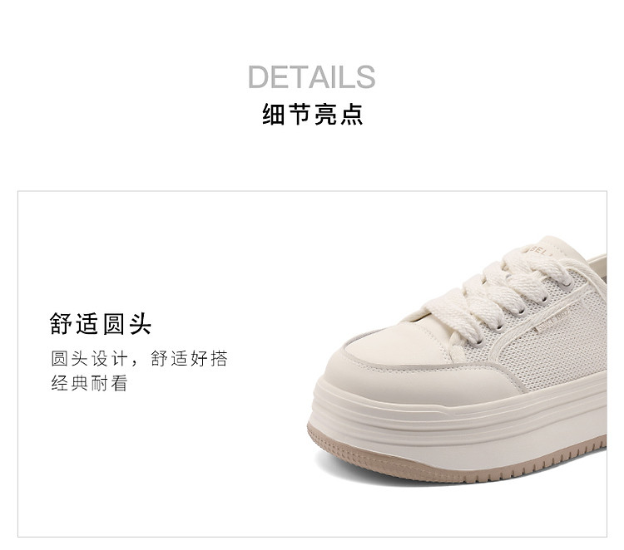
Task: Click the letter D in DETAILS
Action: 259,76
